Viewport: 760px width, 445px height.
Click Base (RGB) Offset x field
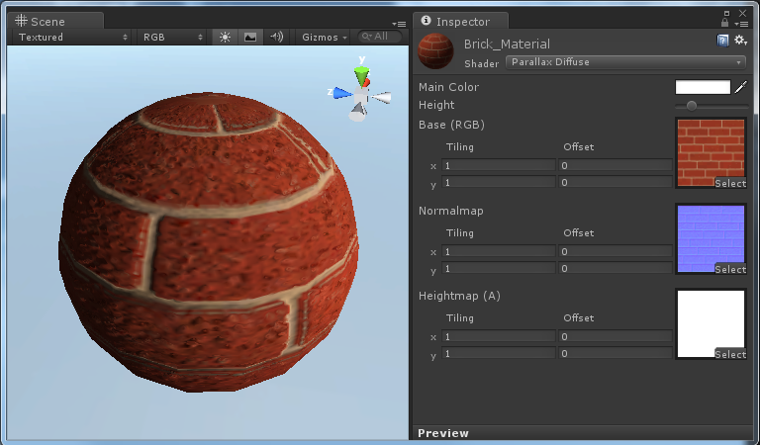(x=616, y=165)
